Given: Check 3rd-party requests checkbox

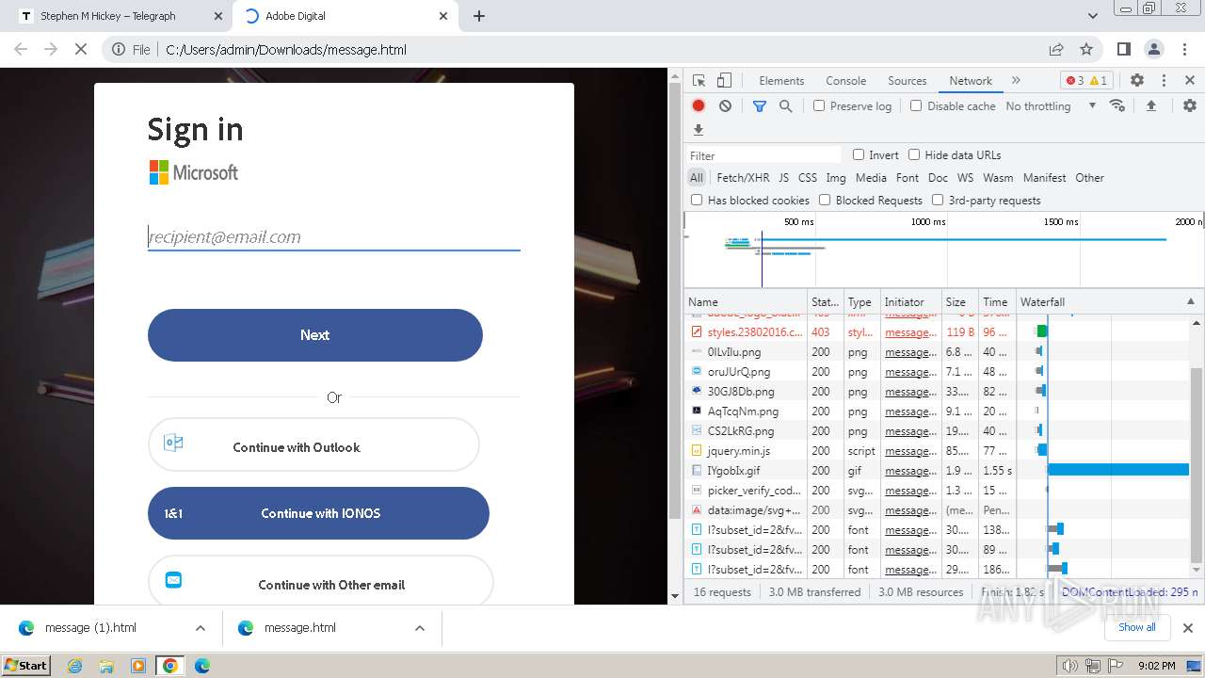Looking at the screenshot, I should coord(938,201).
